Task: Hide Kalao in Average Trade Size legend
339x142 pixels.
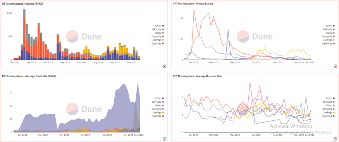Action: (159, 105)
